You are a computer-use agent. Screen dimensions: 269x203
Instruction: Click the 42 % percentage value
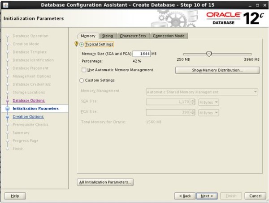[137, 61]
